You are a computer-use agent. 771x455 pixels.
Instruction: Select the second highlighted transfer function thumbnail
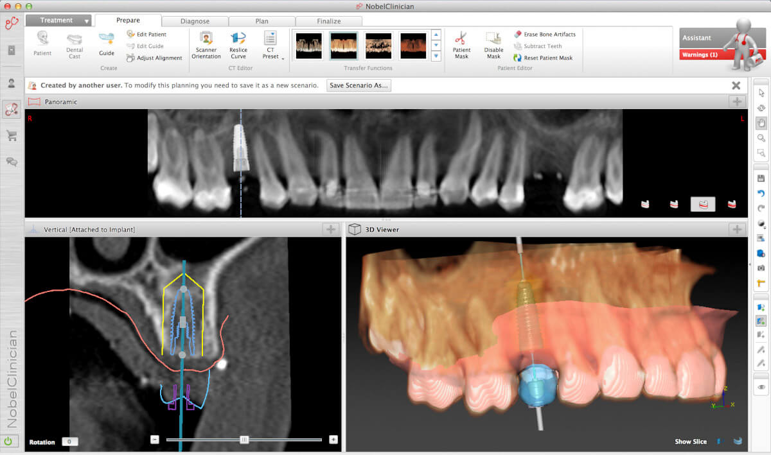pyautogui.click(x=344, y=46)
